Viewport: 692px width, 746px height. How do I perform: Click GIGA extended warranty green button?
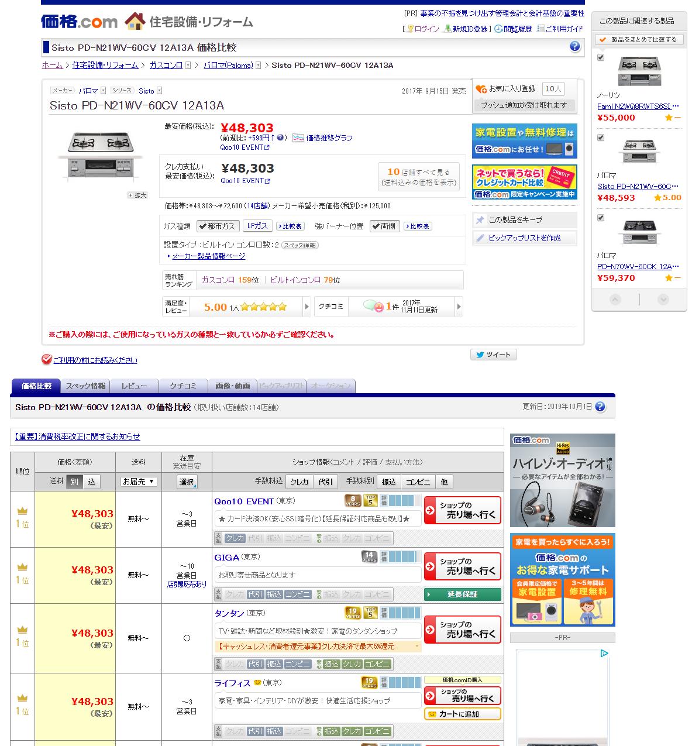coord(462,594)
